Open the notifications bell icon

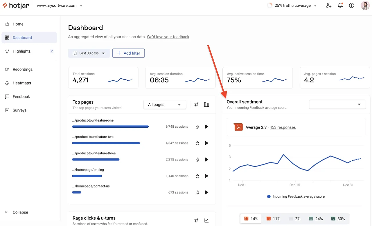tap(340, 6)
